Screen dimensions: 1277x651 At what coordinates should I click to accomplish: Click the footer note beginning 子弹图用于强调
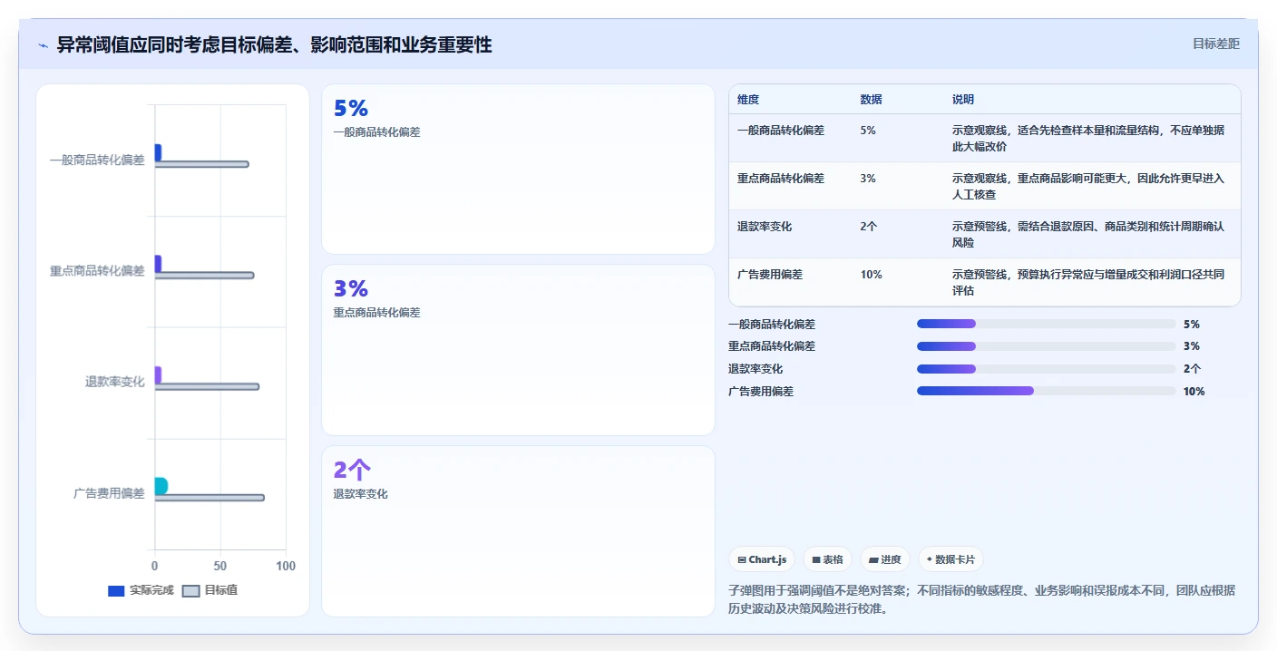(x=981, y=599)
